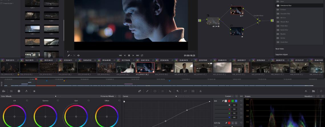Show the Scopes palette icon
The width and height of the screenshot is (325, 127).
point(313,91)
